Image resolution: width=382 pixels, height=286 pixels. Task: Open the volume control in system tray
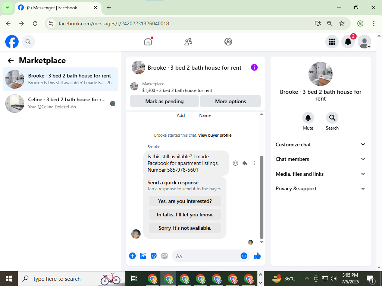coord(334,279)
